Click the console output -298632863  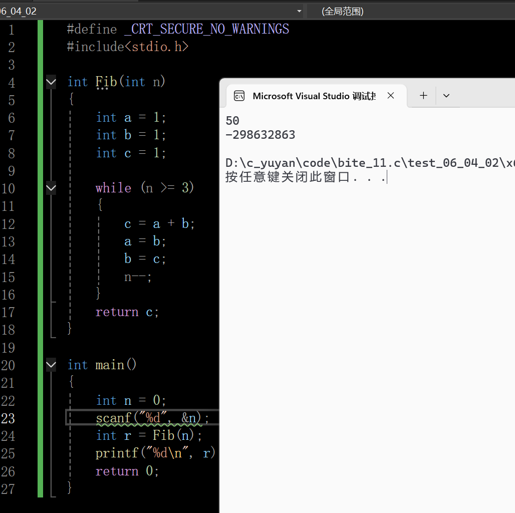coord(261,135)
